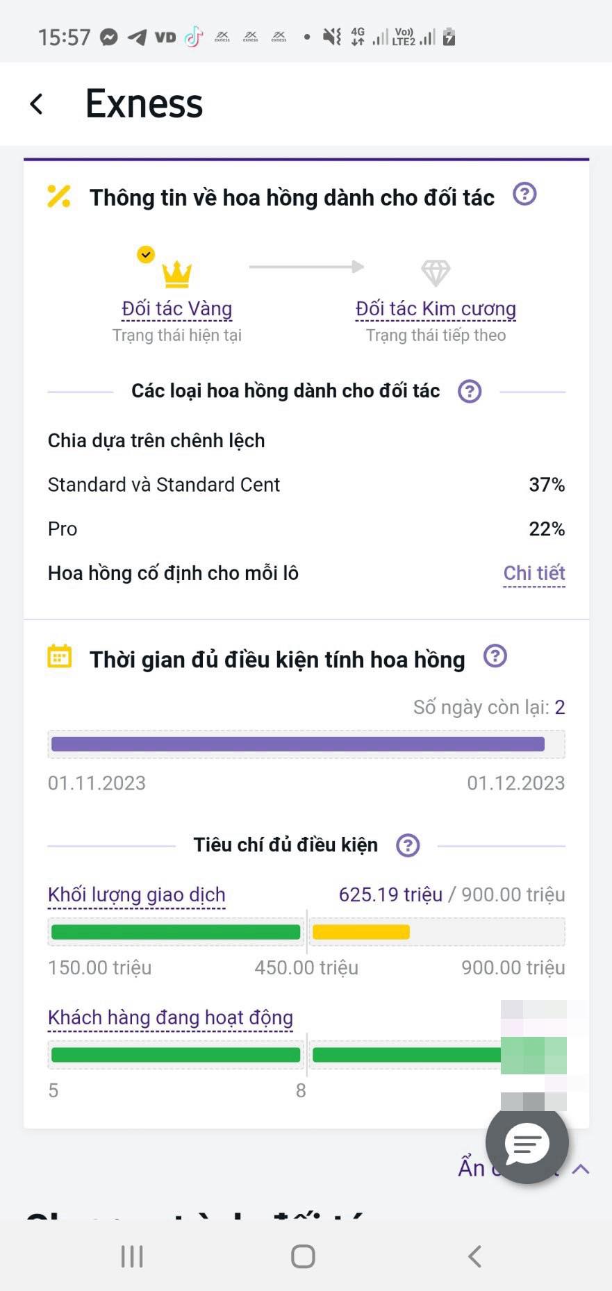This screenshot has width=612, height=1291.
Task: Open the Đối tác Vàng link
Action: pos(176,309)
